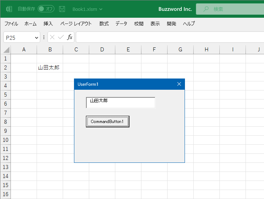Image resolution: width=264 pixels, height=199 pixels.
Task: Click the magnifier search icon
Action: (x=206, y=9)
